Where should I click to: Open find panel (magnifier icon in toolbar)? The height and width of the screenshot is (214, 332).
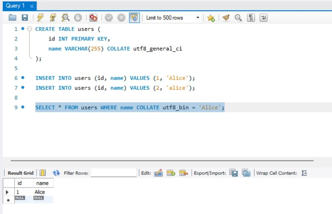pos(238,18)
